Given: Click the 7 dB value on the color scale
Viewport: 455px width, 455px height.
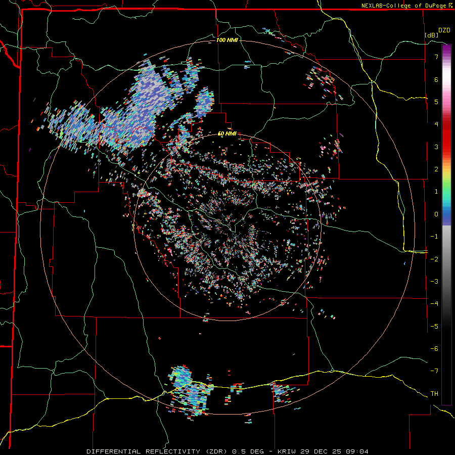Looking at the screenshot, I should click(436, 57).
